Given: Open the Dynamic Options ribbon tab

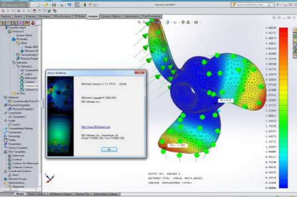Looking at the screenshot, I should 111,17.
